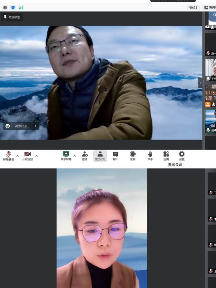Image resolution: width=216 pixels, height=288 pixels.
Task: Open video options arrow beside 开启视频
Action: (x=37, y=156)
